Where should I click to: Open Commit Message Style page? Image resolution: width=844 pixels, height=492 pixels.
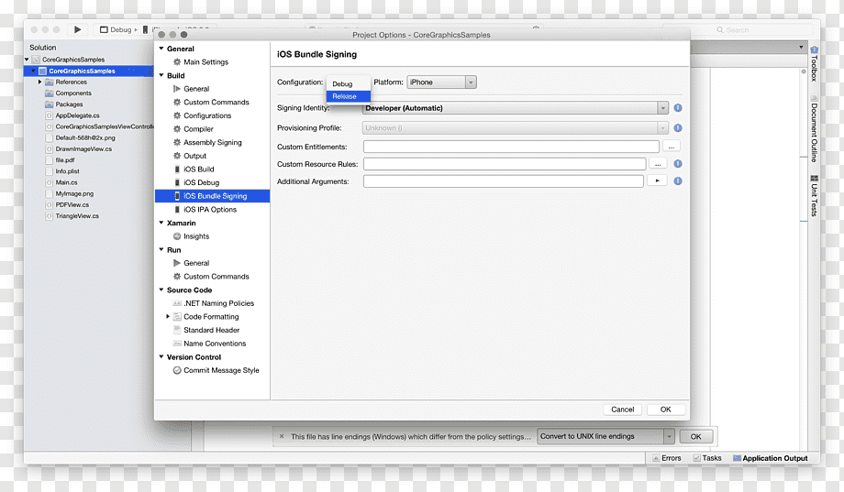click(x=221, y=370)
